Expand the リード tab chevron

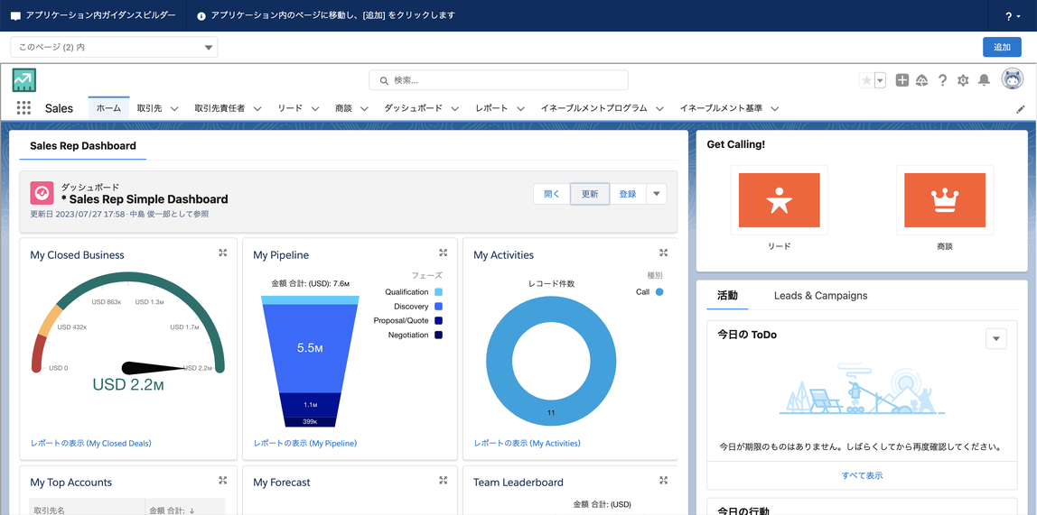coord(314,109)
